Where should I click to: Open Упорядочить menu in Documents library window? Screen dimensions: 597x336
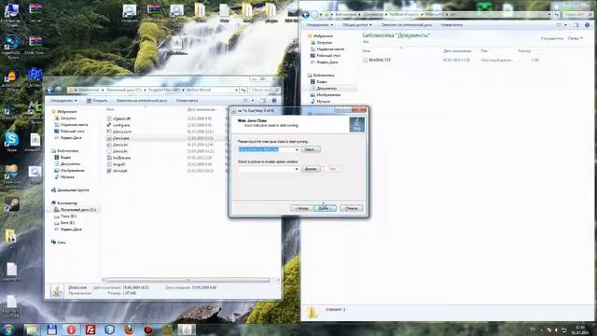[320, 25]
